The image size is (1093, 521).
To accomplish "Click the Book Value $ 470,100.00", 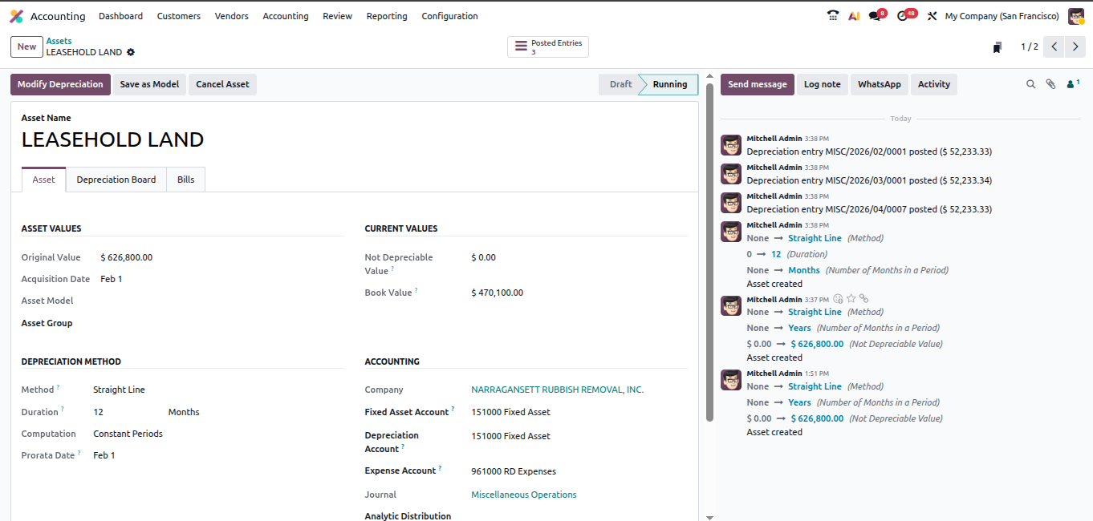I will 498,293.
